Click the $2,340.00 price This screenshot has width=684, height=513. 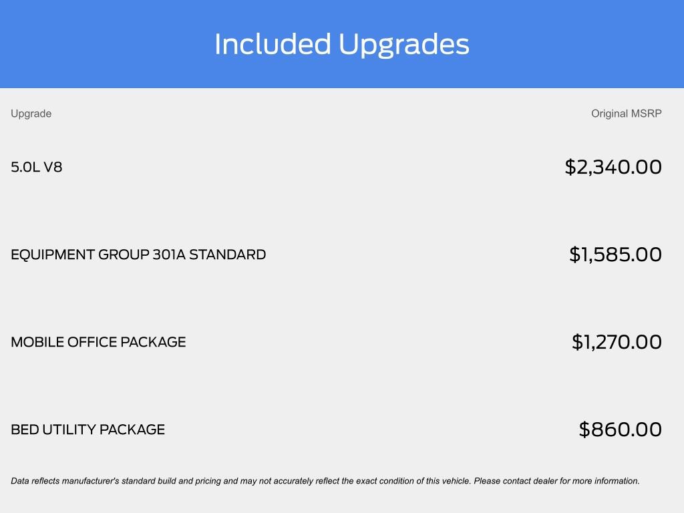coord(613,167)
